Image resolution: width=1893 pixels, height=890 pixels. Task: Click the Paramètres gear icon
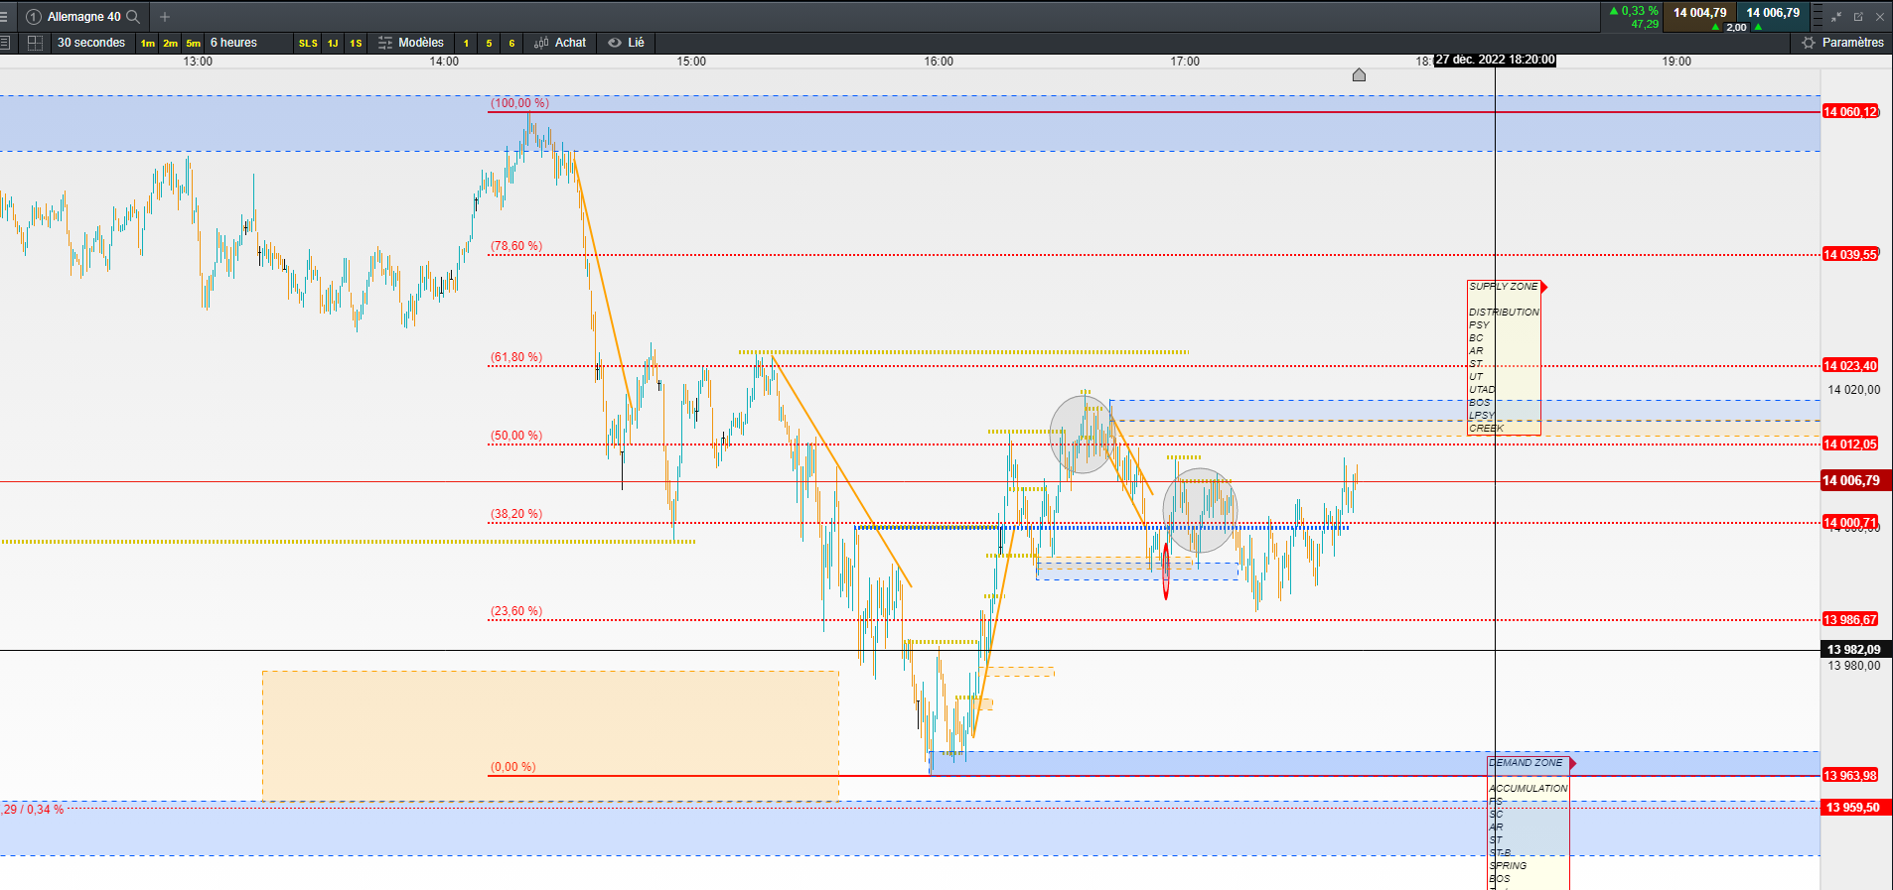pos(1808,43)
